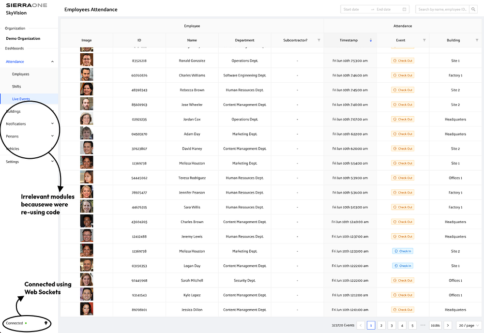This screenshot has width=484, height=333.
Task: Open the Subcontractor column filter
Action: [319, 40]
